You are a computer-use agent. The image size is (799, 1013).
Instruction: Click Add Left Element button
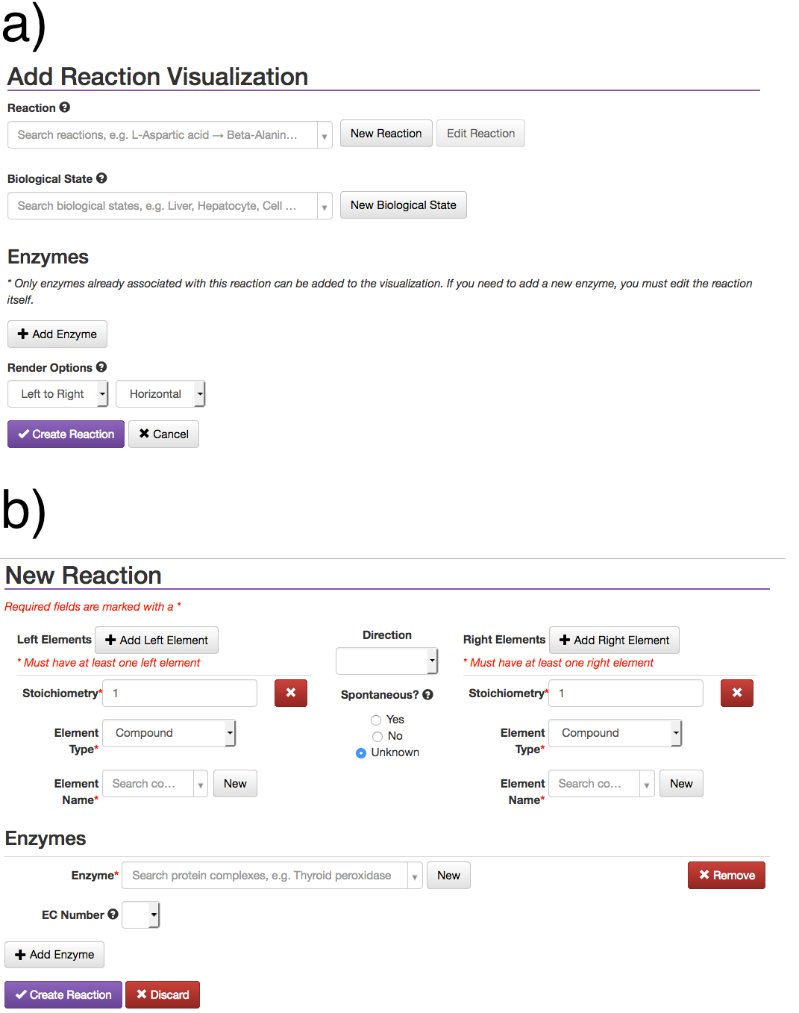(x=157, y=640)
